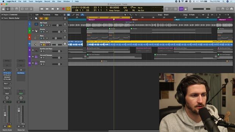Start playback with the Play button
This screenshot has width=235, height=132.
(x=58, y=9)
